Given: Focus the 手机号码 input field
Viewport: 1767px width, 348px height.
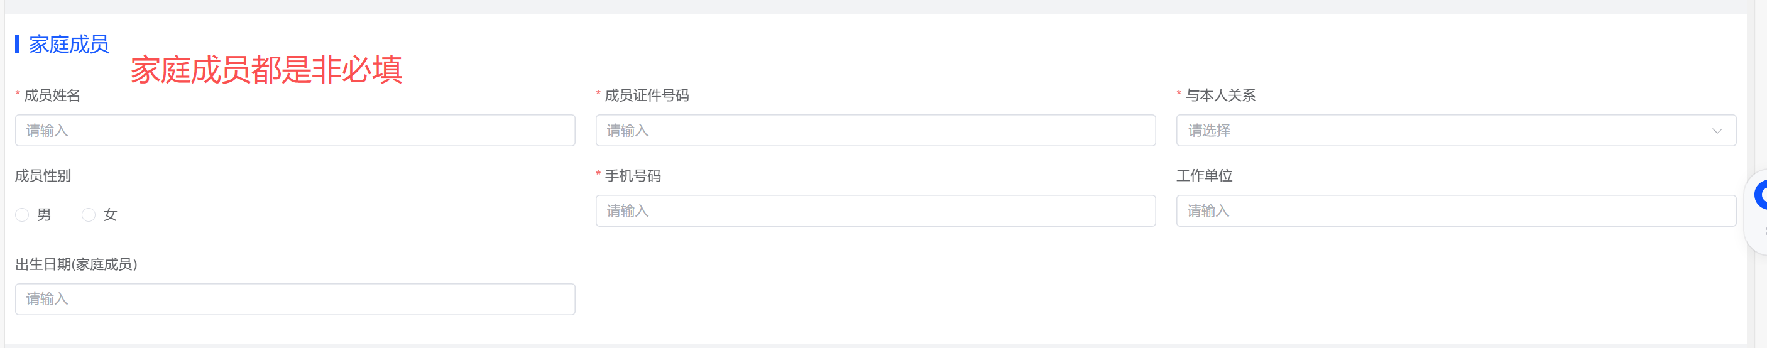Looking at the screenshot, I should pyautogui.click(x=875, y=211).
